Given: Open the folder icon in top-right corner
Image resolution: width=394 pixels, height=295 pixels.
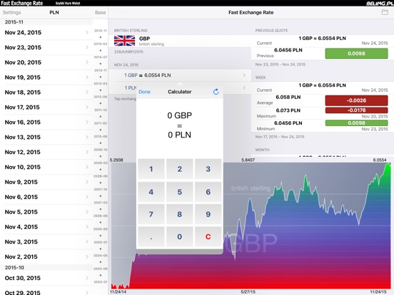Looking at the screenshot, I should 385,12.
